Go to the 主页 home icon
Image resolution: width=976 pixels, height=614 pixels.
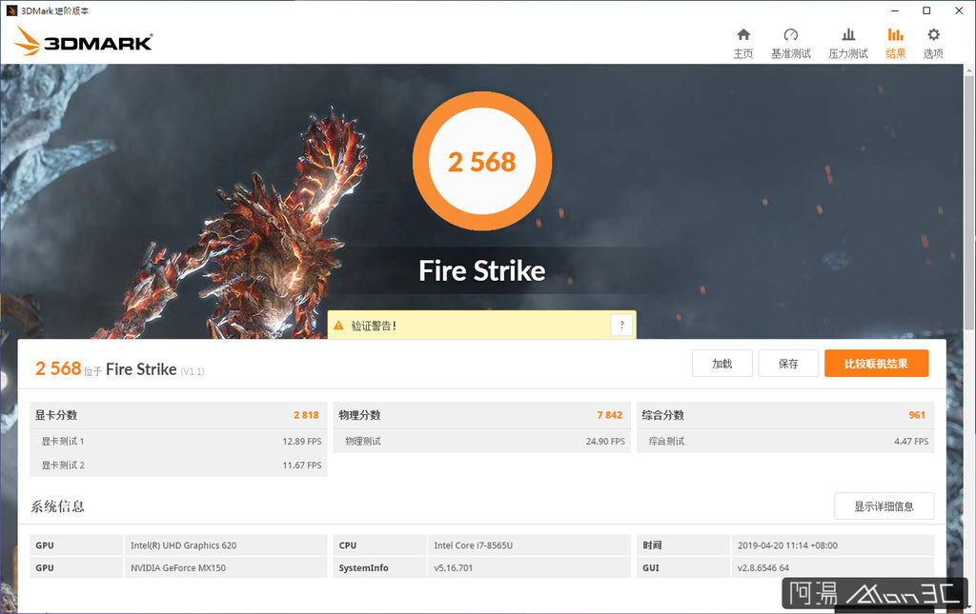743,35
